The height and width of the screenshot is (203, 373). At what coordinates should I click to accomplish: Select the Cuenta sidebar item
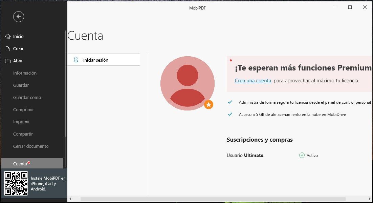[x=32, y=163]
